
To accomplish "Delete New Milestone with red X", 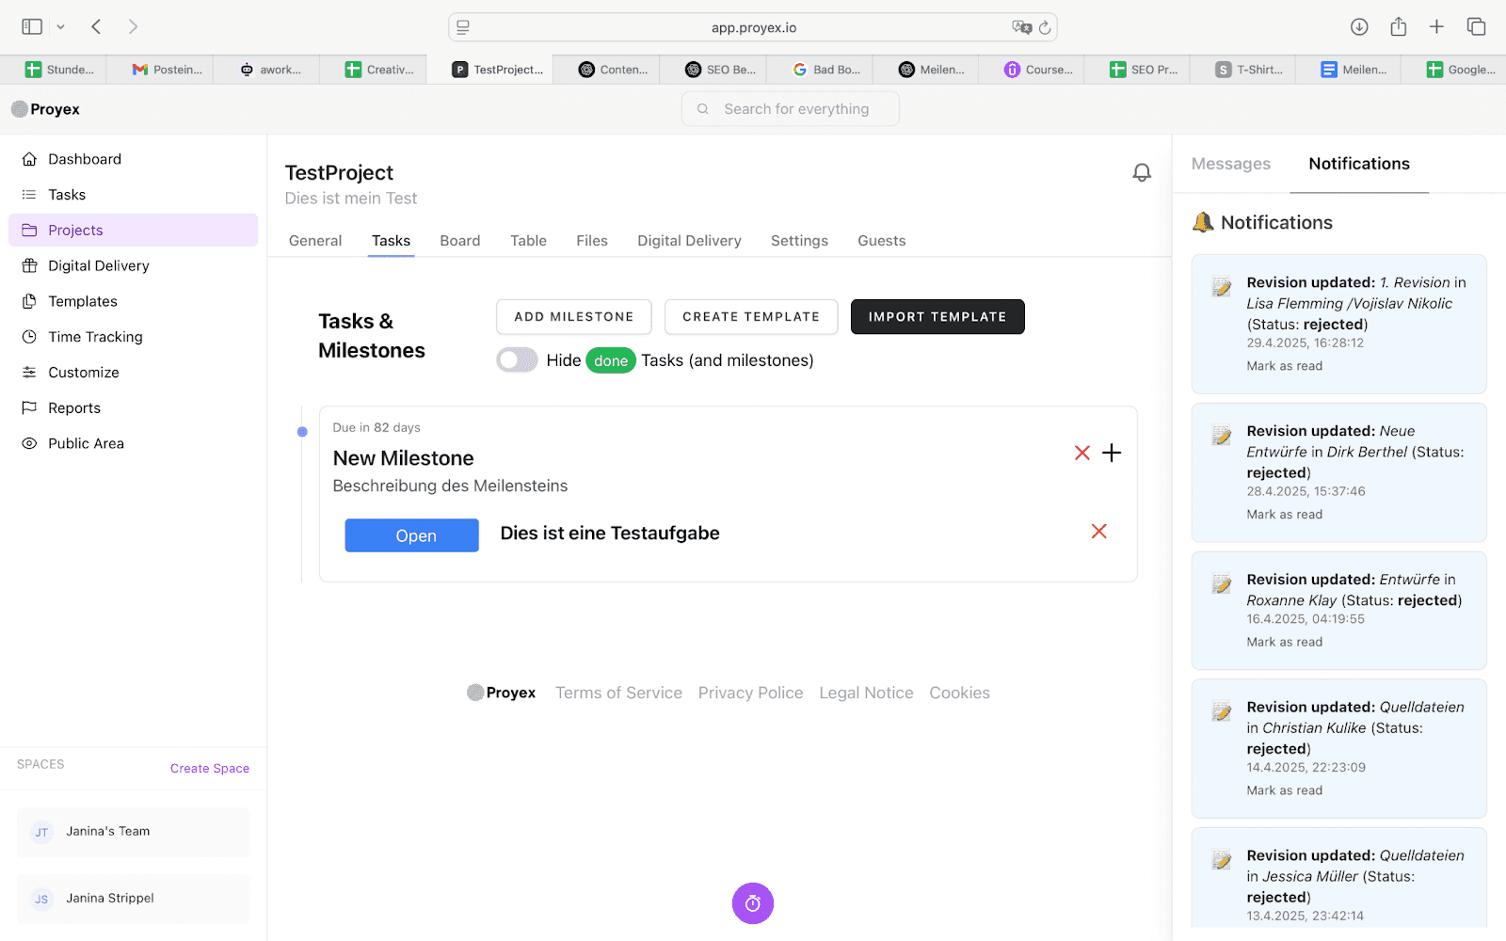I will [1082, 454].
